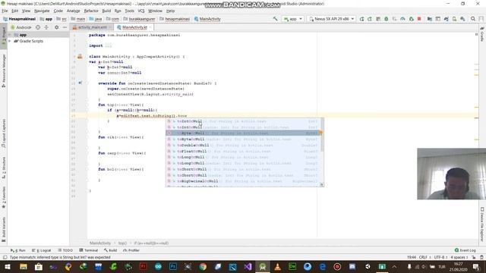Open the Nexus 5X API 29 device dropdown
The height and width of the screenshot is (273, 486).
pyautogui.click(x=332, y=19)
